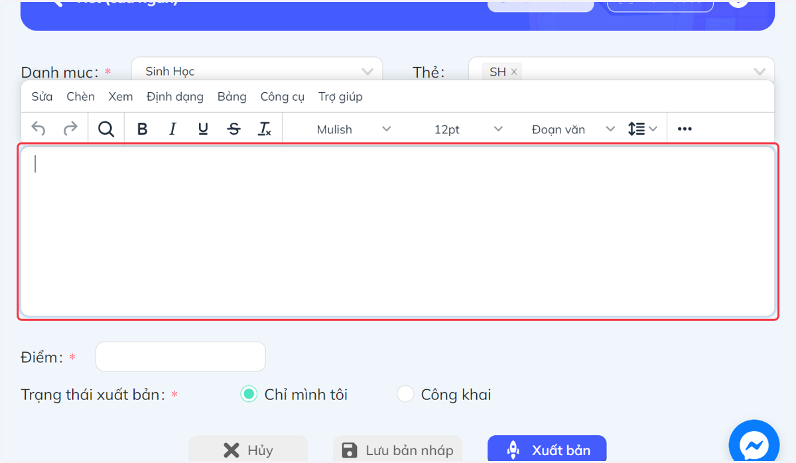Show more toolbar options ellipsis
Image resolution: width=796 pixels, height=463 pixels.
click(x=685, y=129)
